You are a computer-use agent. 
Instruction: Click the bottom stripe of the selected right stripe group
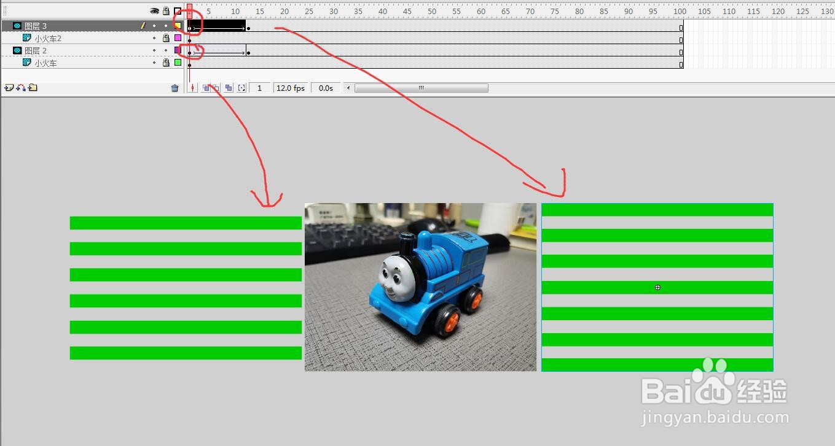[x=657, y=365]
